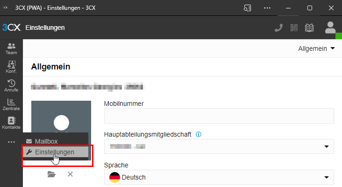342x187 pixels.
Task: Select Mailbox from the popup menu
Action: (46, 141)
